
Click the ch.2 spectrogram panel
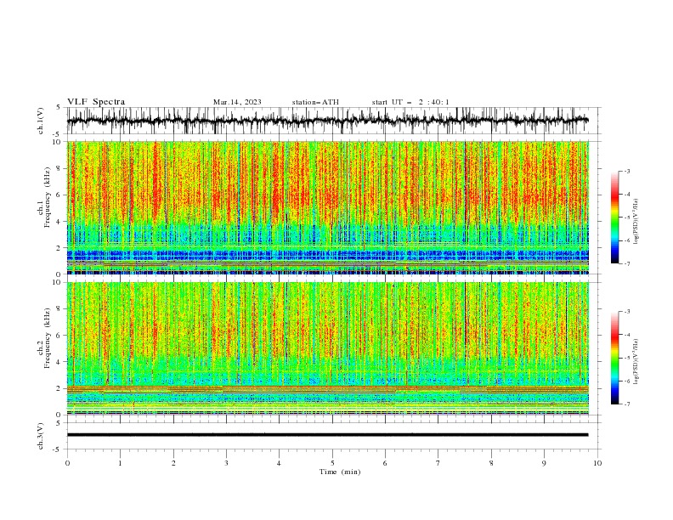tap(328, 348)
